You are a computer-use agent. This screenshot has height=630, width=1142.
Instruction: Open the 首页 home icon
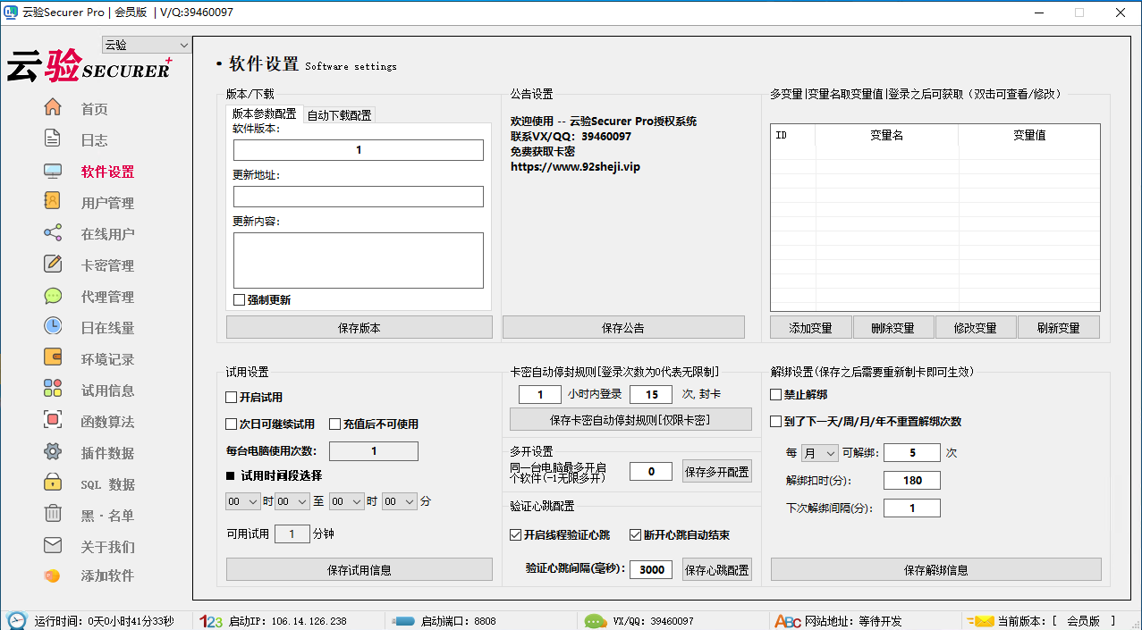(53, 108)
